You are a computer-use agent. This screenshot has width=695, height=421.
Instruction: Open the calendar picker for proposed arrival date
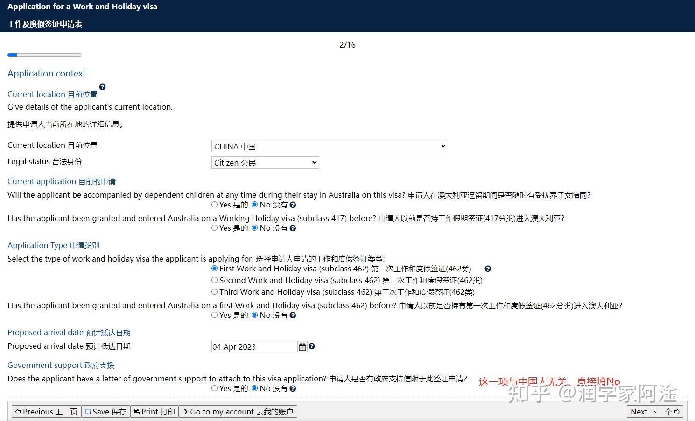pyautogui.click(x=302, y=346)
